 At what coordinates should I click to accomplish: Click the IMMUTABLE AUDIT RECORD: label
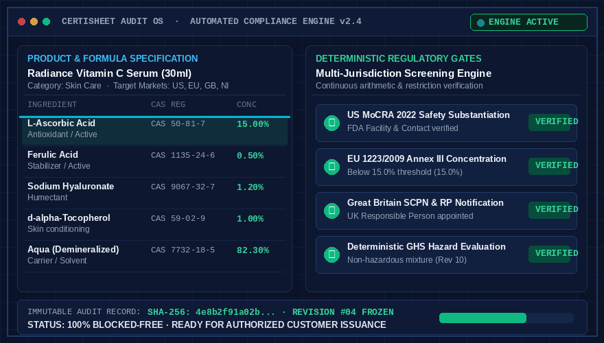(84, 312)
